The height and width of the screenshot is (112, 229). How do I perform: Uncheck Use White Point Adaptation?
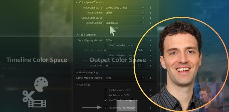pyautogui.click(x=106, y=100)
